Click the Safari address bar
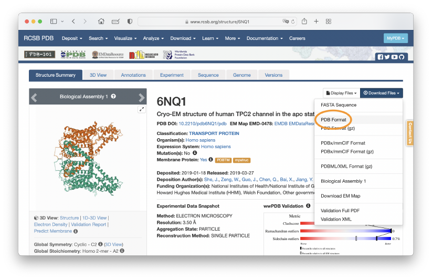432x280 pixels. pyautogui.click(x=217, y=22)
